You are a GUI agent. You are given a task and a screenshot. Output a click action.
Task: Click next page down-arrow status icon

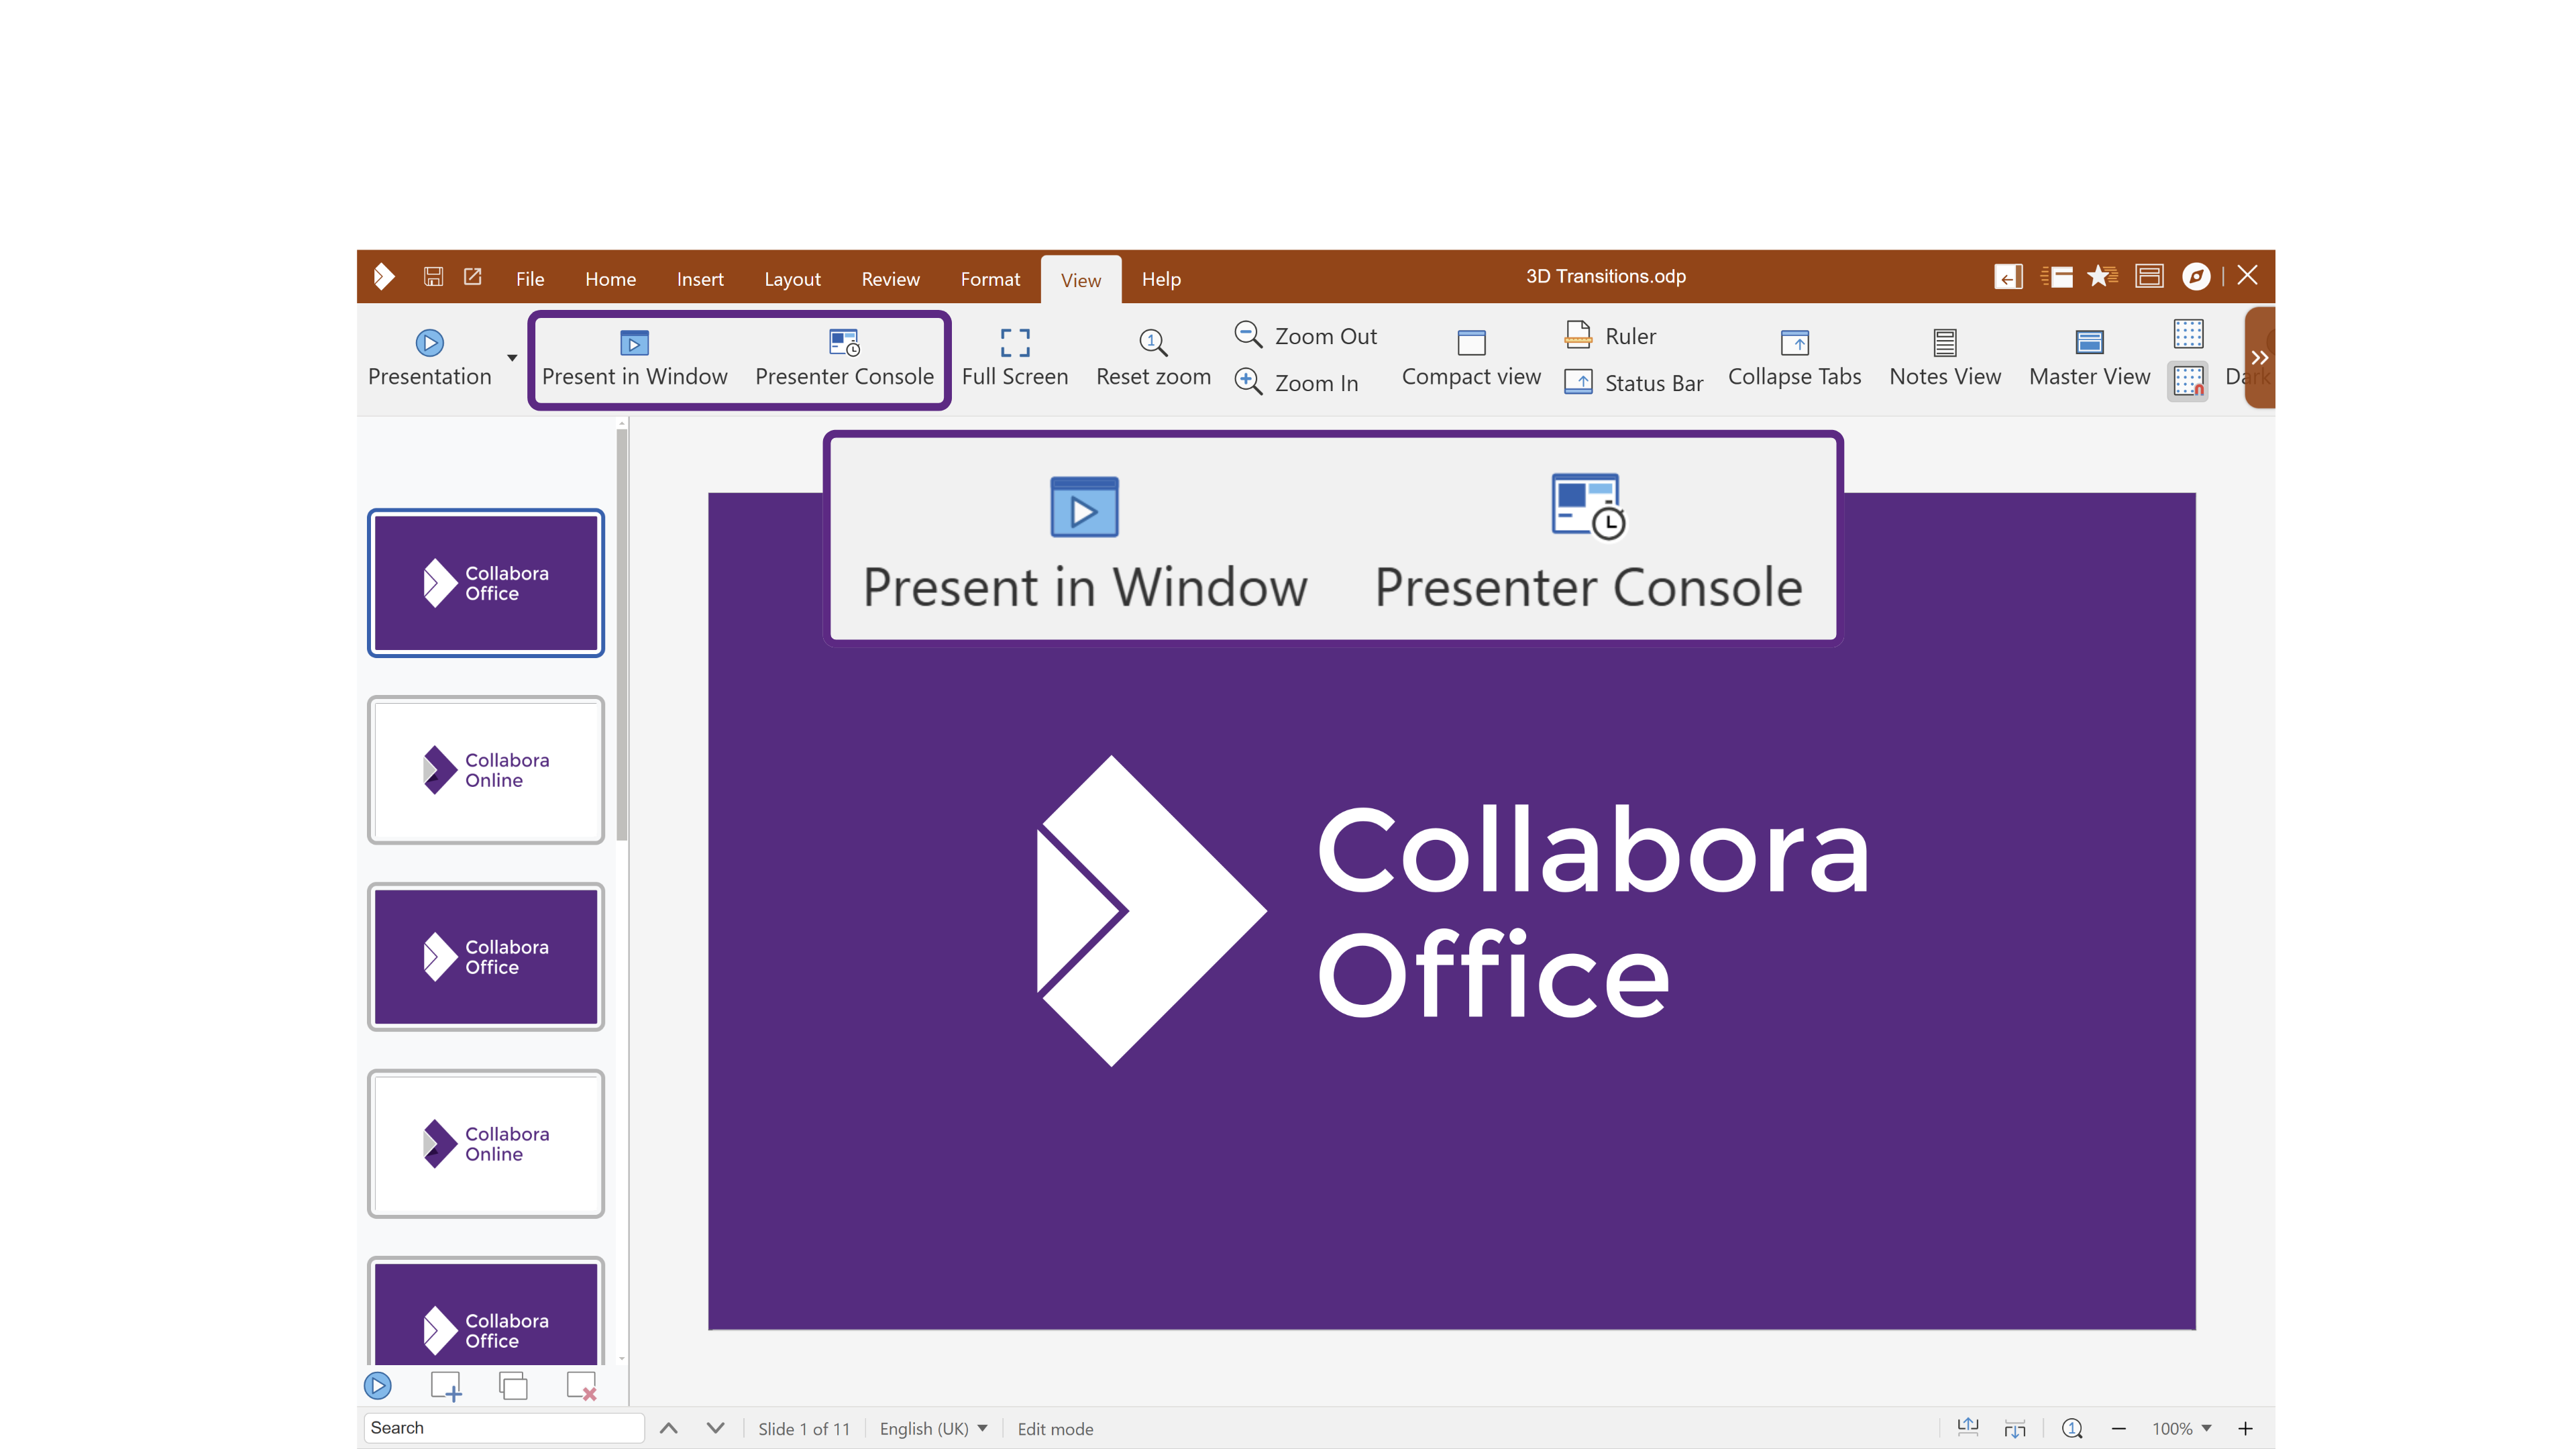(2015, 1428)
